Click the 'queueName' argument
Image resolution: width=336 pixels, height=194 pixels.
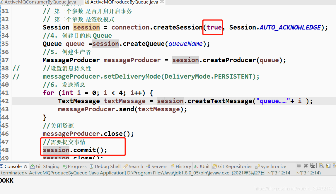coord(185,44)
